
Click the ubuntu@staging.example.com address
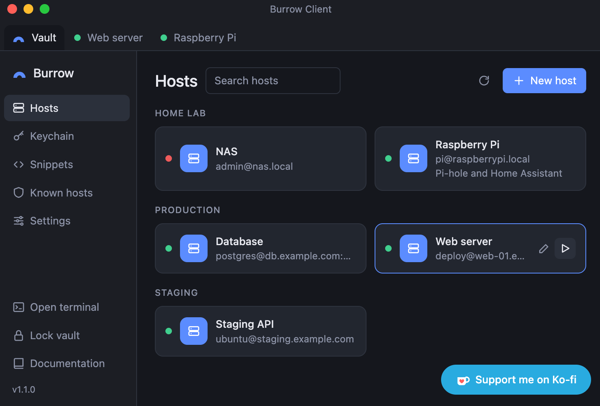click(285, 339)
